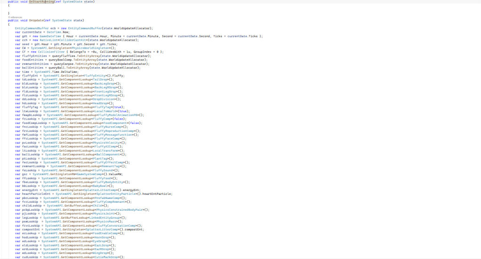Click the 'compostEnt' variable declaration
This screenshot has width=481, height=259.
[31, 229]
